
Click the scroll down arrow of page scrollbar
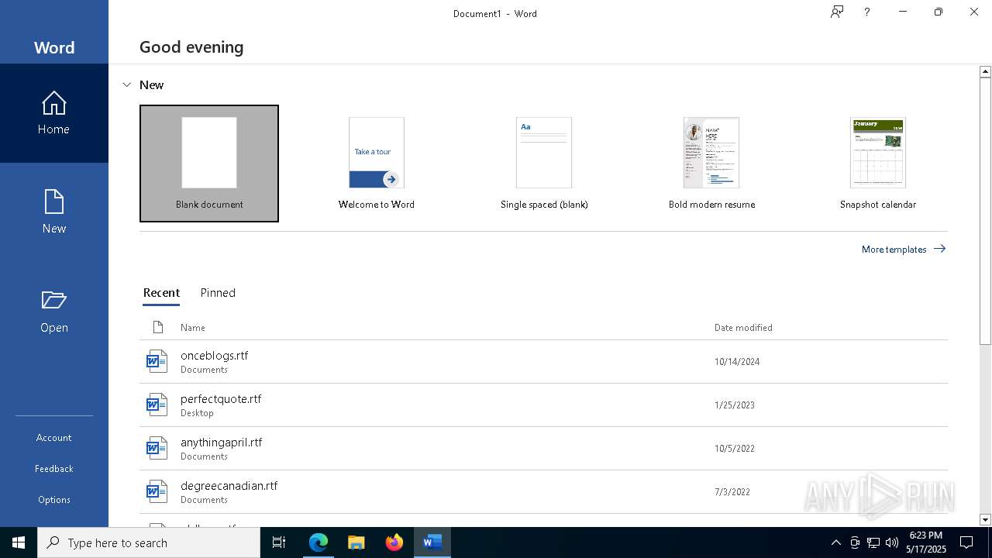pyautogui.click(x=985, y=520)
